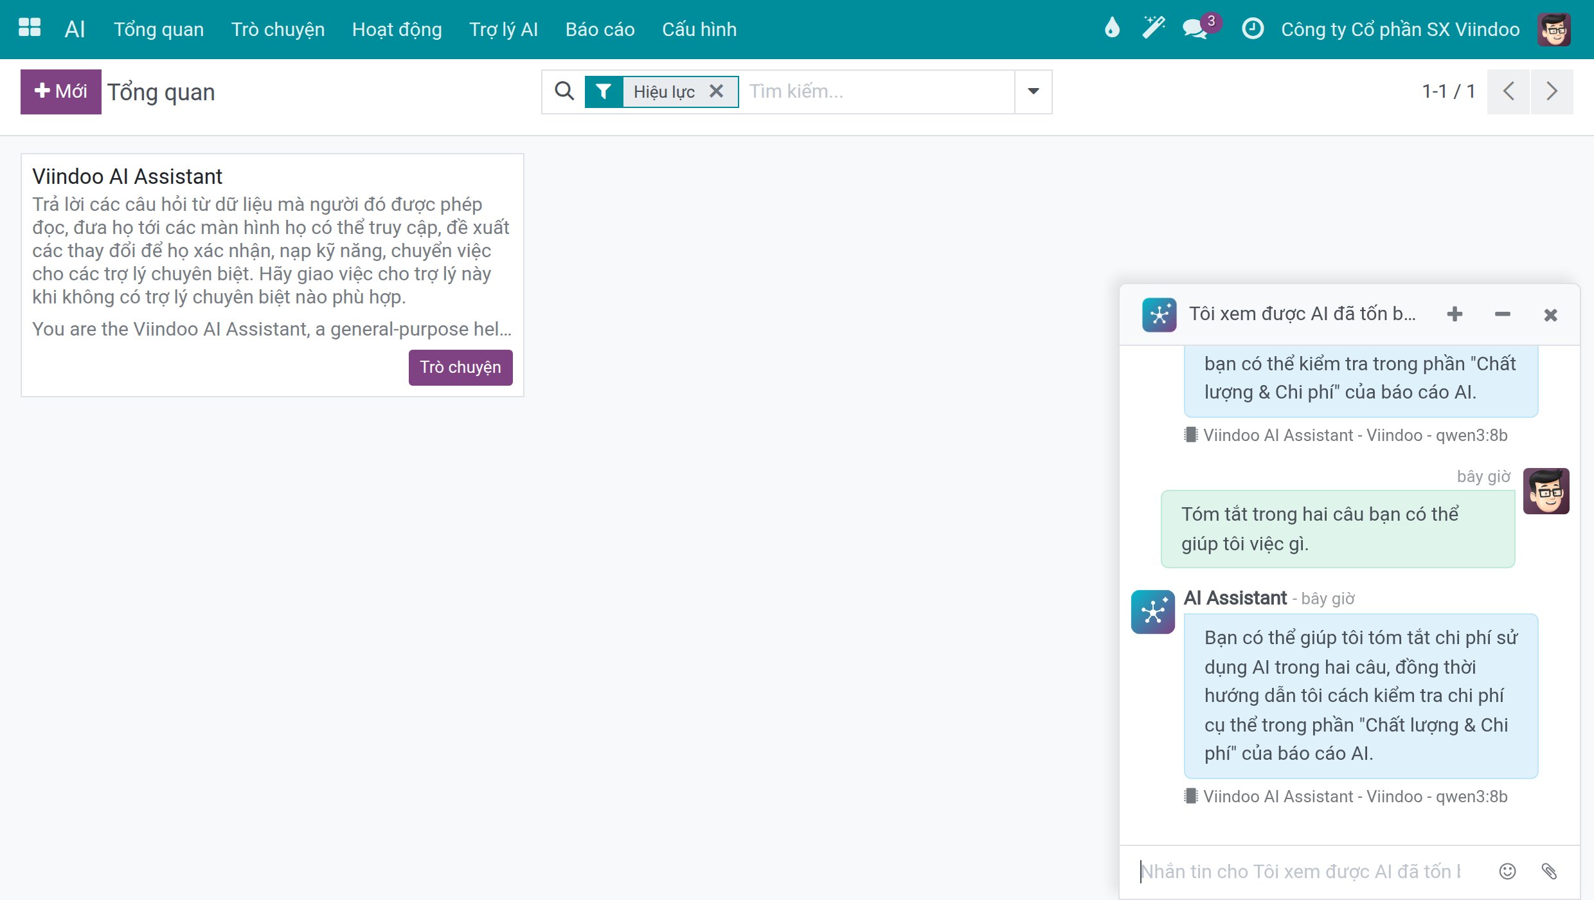The height and width of the screenshot is (900, 1594).
Task: Click chat title Tôi xem được AI đã tốn
Action: coord(1302,314)
